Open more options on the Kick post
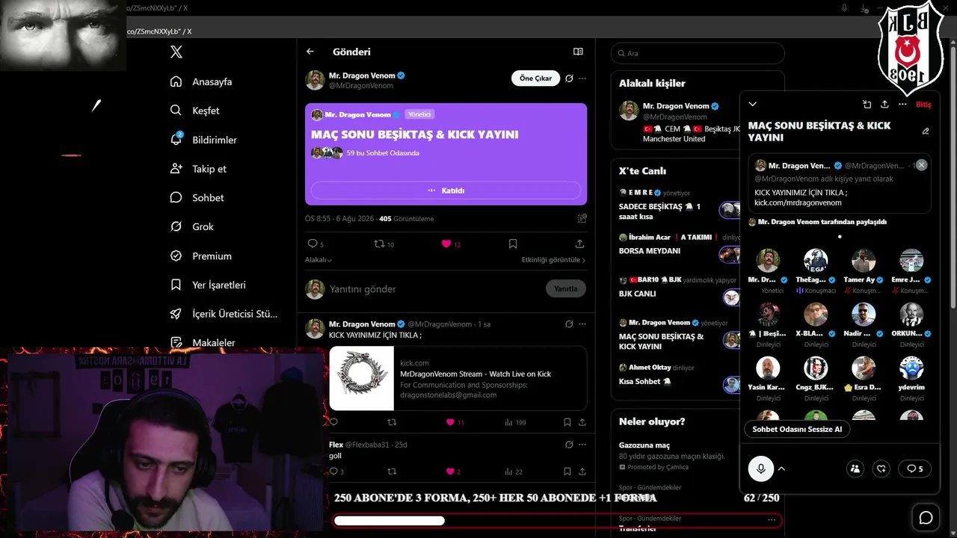957x538 pixels. [582, 324]
